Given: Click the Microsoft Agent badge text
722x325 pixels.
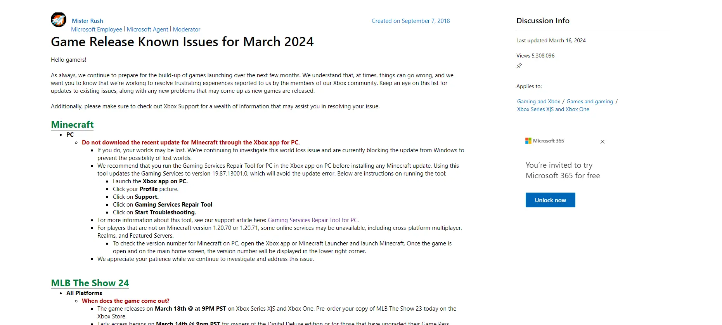Looking at the screenshot, I should (x=147, y=30).
